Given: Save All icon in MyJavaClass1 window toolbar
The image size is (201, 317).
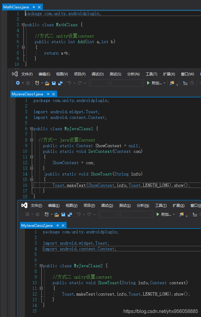Looking at the screenshot, I should (60, 83).
